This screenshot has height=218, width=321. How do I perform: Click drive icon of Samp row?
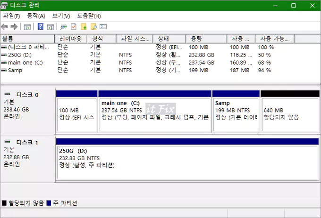[4, 70]
